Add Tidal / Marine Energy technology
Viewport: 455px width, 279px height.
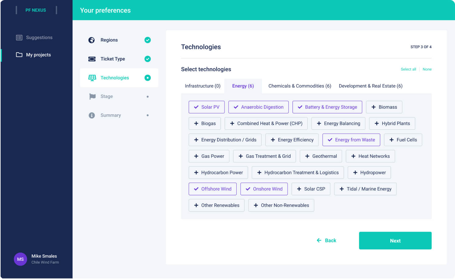365,189
